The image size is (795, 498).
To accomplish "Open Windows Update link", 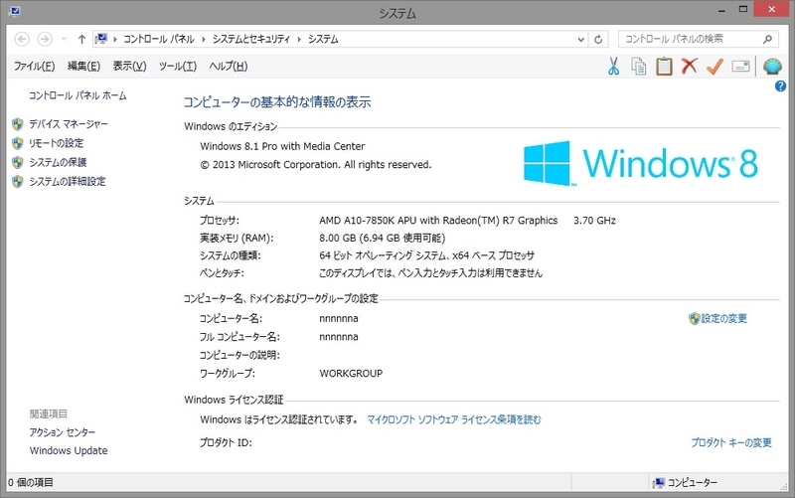I will click(69, 451).
